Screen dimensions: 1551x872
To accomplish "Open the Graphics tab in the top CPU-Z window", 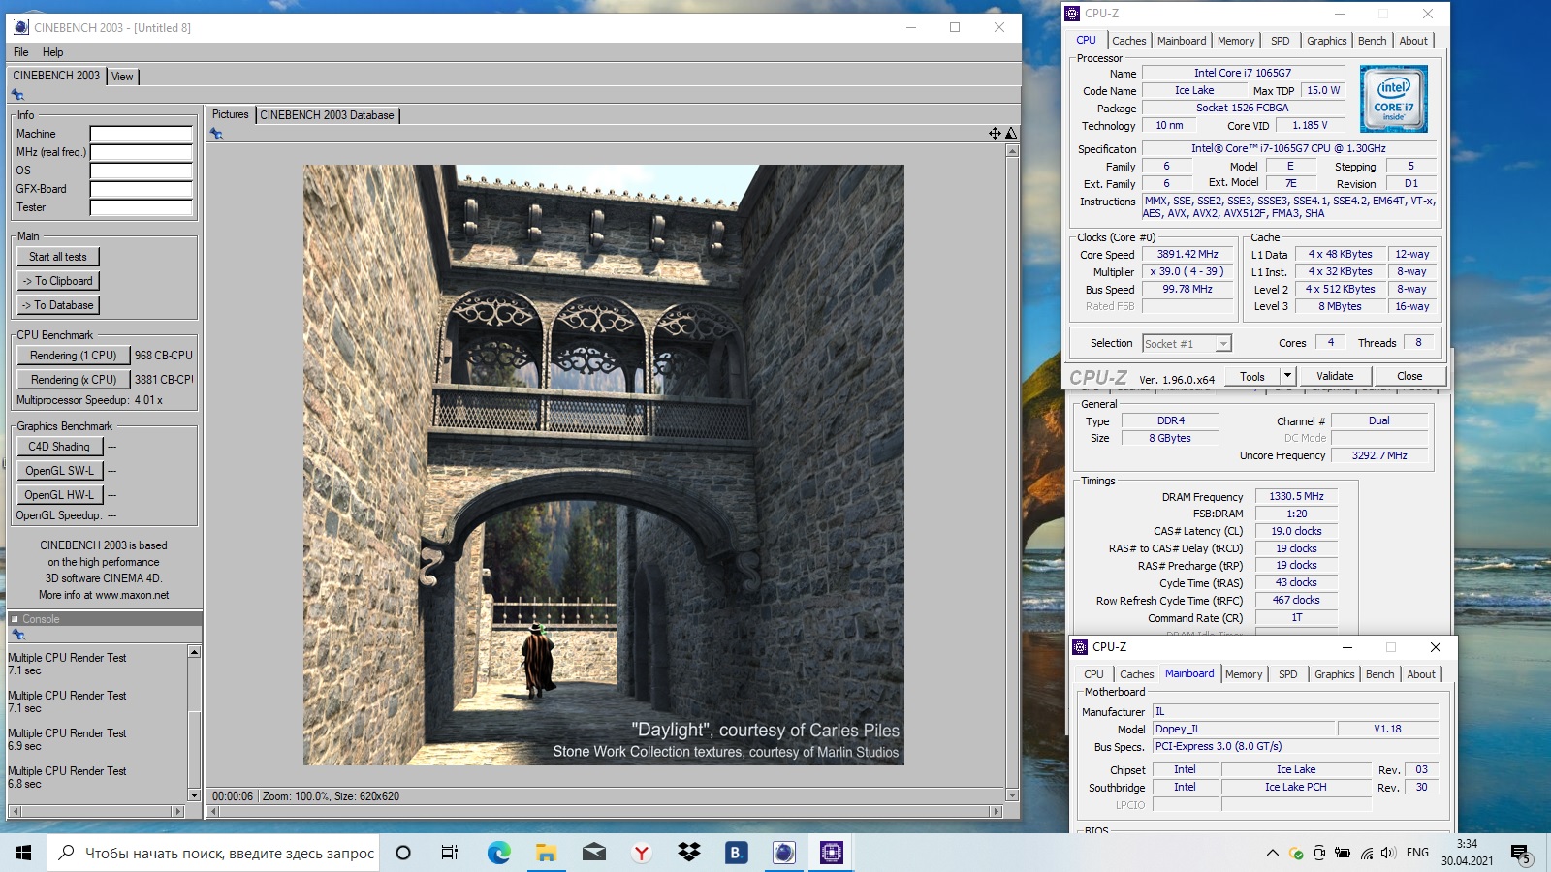I will (x=1327, y=41).
